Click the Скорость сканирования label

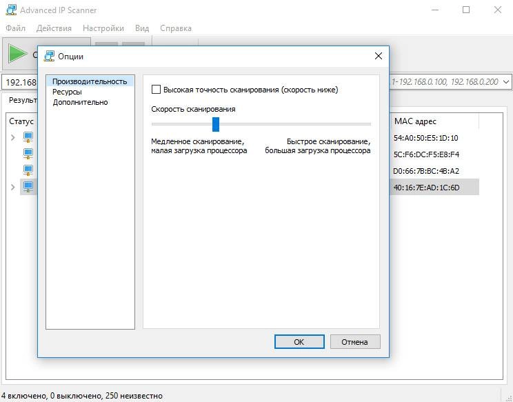point(193,109)
